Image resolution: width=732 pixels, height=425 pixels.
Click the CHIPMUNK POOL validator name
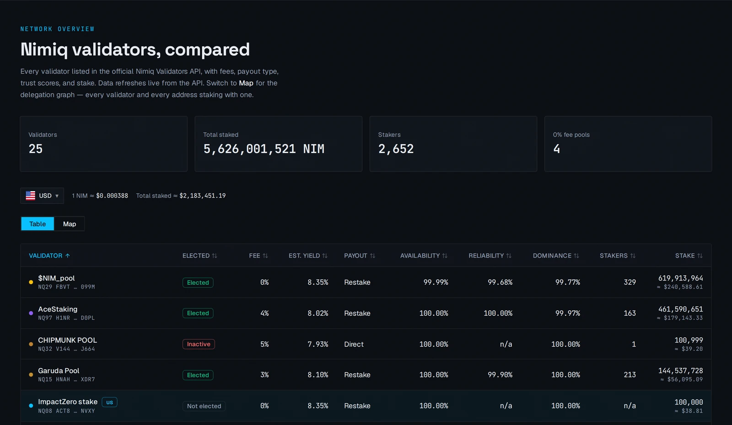[x=67, y=340]
